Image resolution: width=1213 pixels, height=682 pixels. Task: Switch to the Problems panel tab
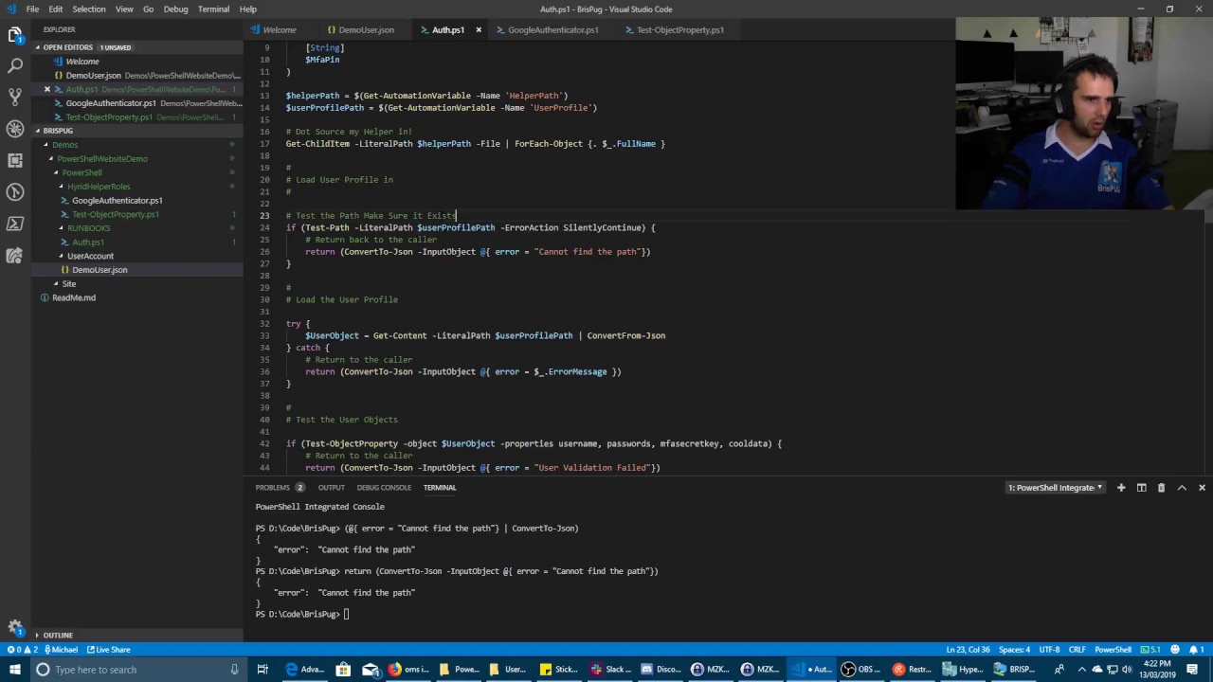[x=280, y=488]
